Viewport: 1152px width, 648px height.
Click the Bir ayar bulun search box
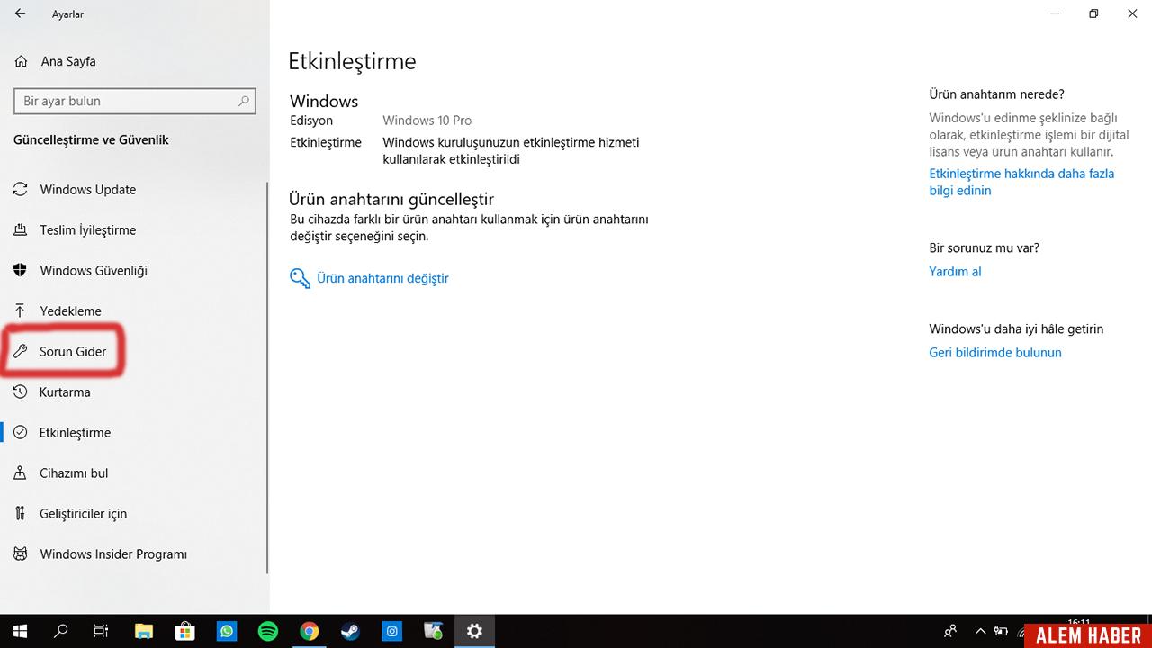click(135, 101)
